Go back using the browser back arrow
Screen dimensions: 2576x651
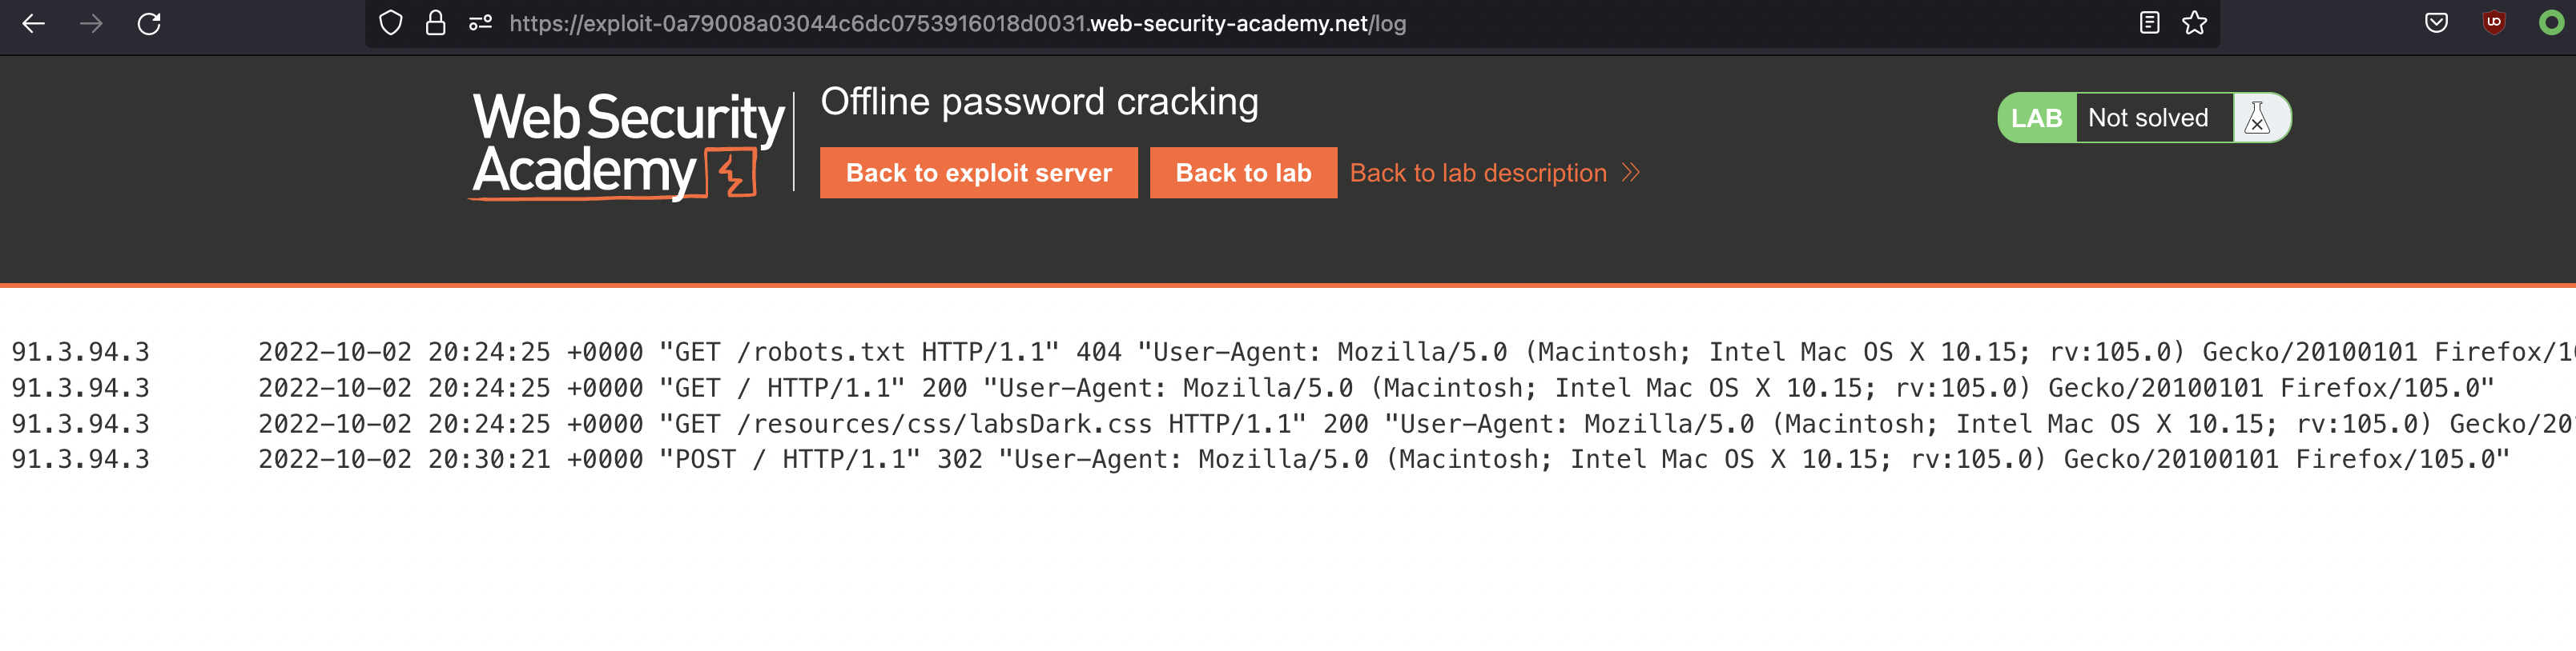[x=33, y=24]
